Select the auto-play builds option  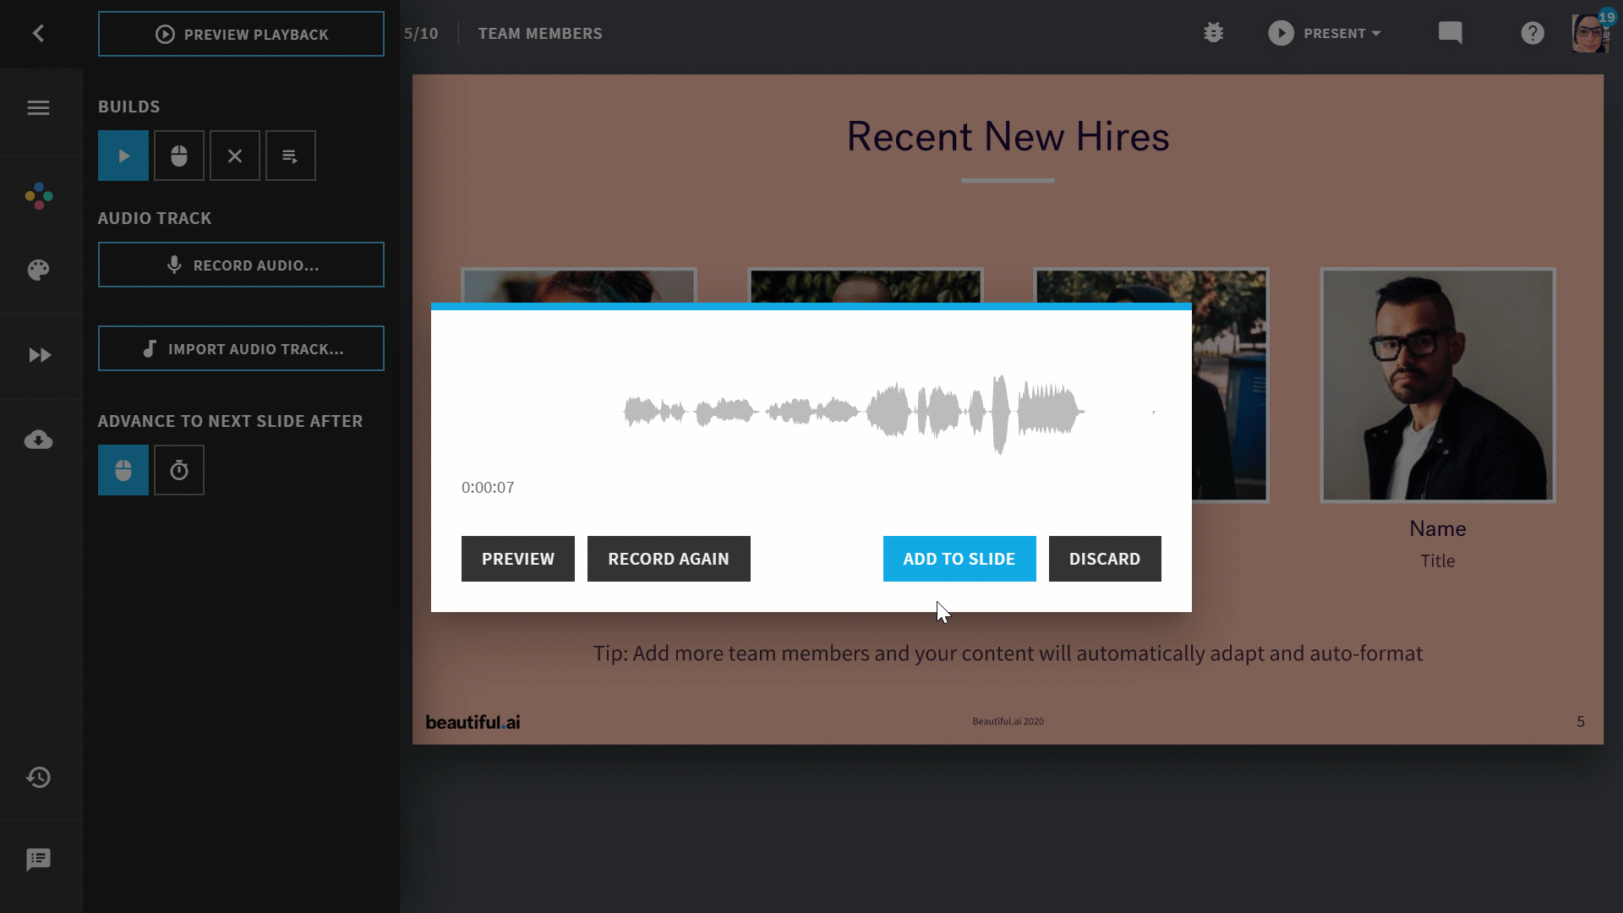coord(123,156)
